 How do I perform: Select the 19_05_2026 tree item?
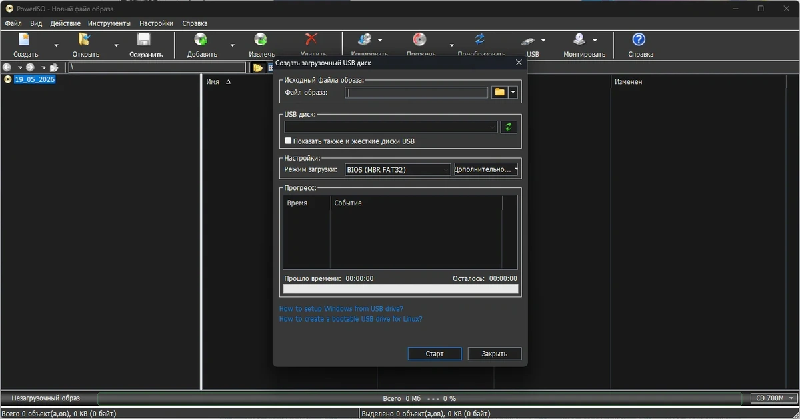(x=35, y=79)
